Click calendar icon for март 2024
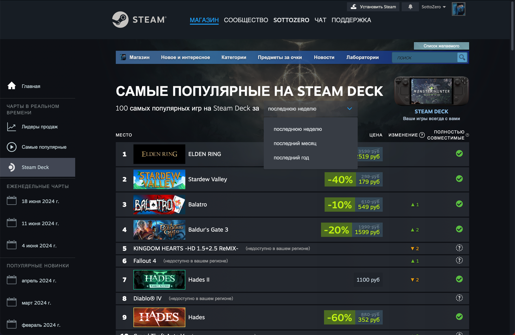This screenshot has width=515, height=335. pyautogui.click(x=12, y=302)
